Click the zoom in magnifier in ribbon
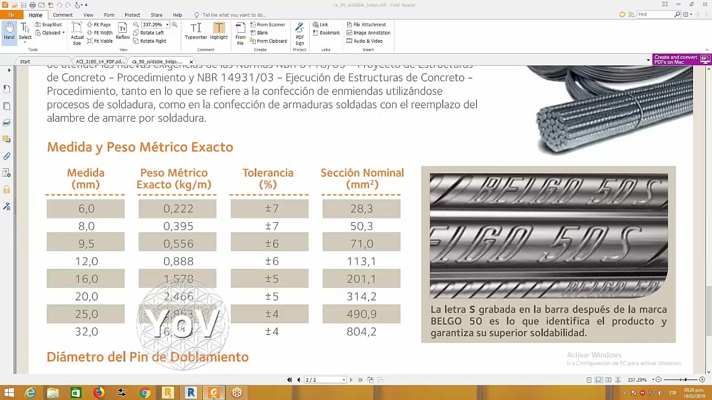The image size is (712, 400). point(174,25)
